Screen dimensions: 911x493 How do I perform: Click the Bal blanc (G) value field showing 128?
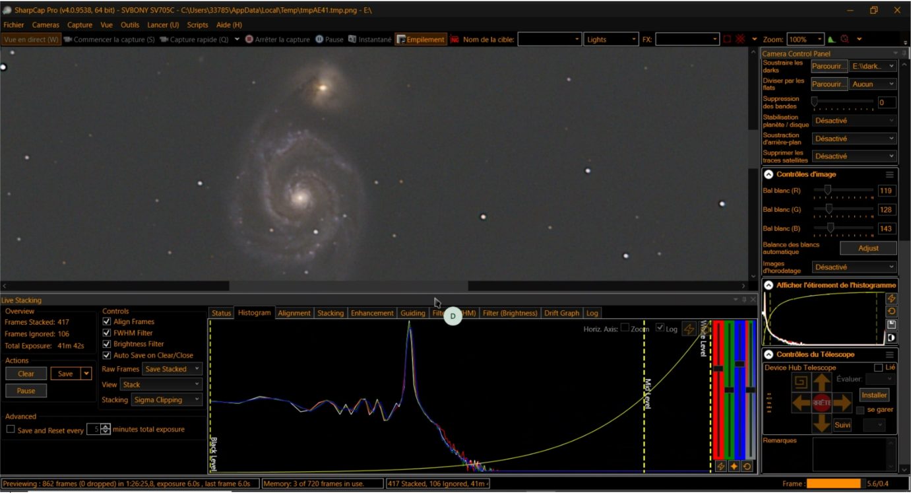pos(887,210)
